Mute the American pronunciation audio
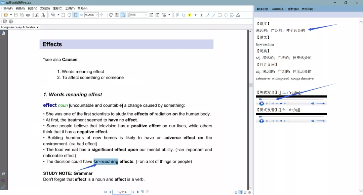The image size is (363, 195). [x=313, y=103]
